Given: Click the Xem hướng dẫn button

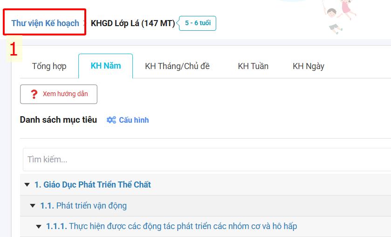Looking at the screenshot, I should (x=59, y=94).
